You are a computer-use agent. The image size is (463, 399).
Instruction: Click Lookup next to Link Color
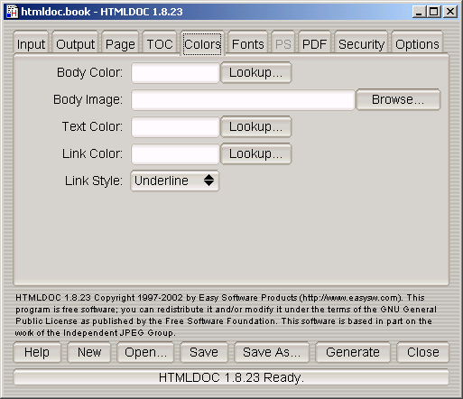click(256, 153)
